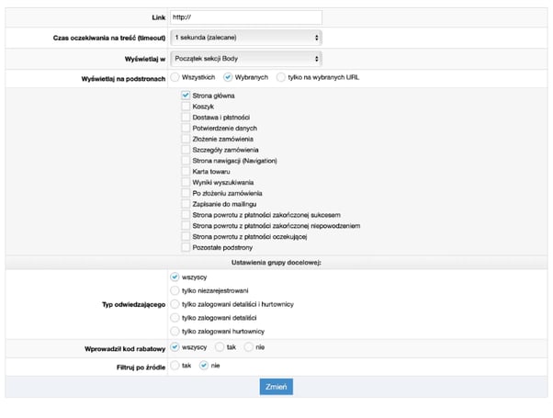The width and height of the screenshot is (553, 418).
Task: Tick the 'Pozostałe podstrony' checkbox
Action: click(186, 247)
